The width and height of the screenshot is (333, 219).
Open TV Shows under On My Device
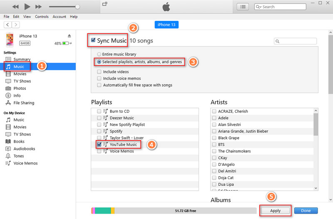22,134
